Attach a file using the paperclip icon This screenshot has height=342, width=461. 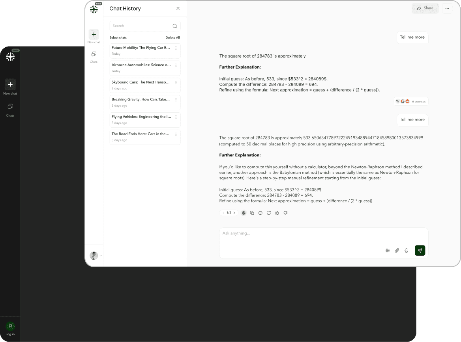[x=397, y=250]
